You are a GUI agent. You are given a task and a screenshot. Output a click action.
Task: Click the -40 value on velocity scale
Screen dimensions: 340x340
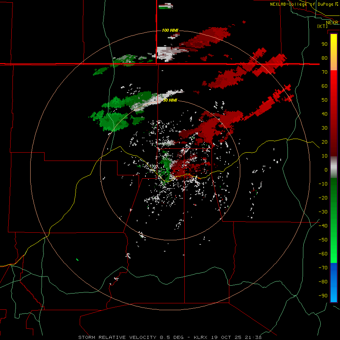[x=323, y=226]
